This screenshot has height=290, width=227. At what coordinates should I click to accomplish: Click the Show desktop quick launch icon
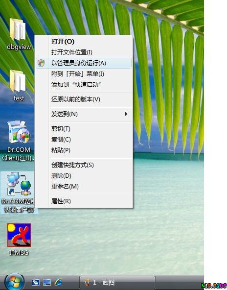tap(47, 283)
